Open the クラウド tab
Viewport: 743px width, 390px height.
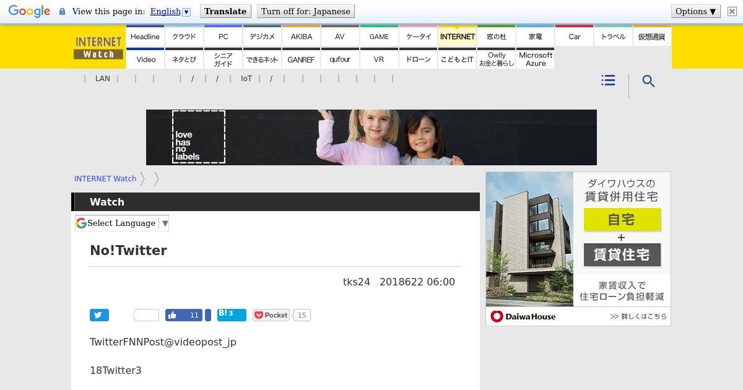(x=184, y=36)
